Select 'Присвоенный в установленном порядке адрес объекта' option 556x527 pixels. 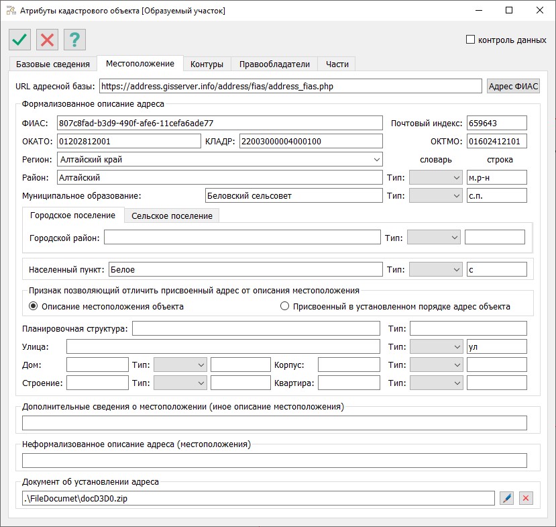click(x=284, y=307)
